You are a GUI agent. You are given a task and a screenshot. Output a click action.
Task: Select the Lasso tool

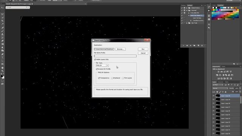(x=2, y=14)
